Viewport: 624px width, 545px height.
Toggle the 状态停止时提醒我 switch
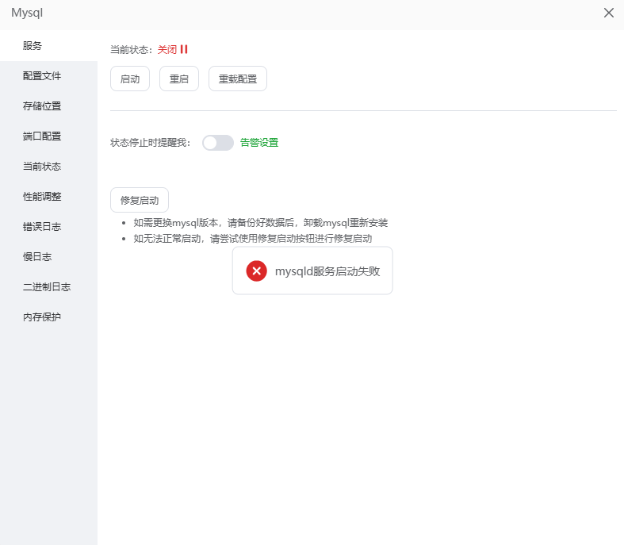[x=218, y=143]
